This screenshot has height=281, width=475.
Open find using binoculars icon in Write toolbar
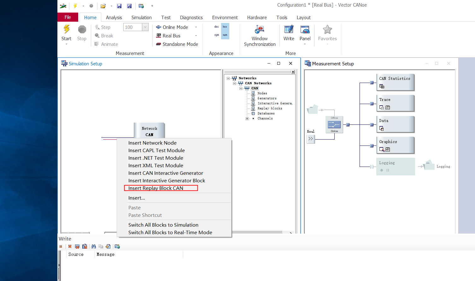93,246
